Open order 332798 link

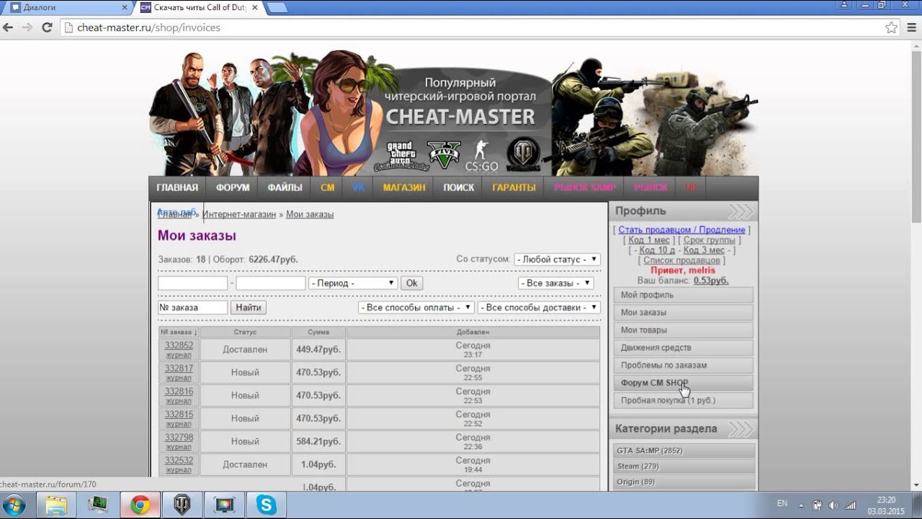(179, 438)
